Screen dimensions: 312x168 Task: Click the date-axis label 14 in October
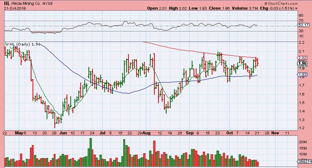[x=247, y=133]
